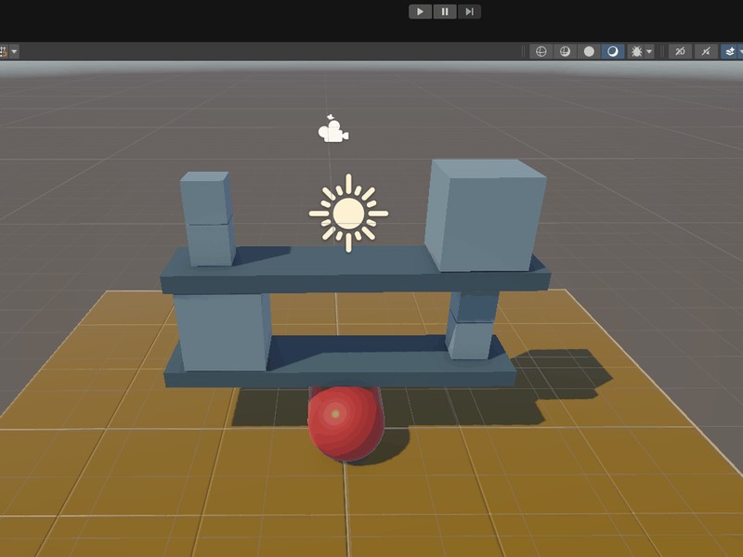Toggle the 2D view mode button
This screenshot has height=557, width=743.
point(681,51)
